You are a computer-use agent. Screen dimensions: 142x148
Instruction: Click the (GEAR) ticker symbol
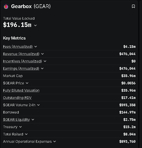point(42,7)
